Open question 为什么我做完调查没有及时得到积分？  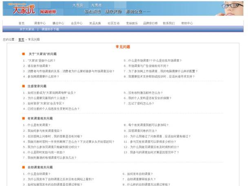coord(155,147)
